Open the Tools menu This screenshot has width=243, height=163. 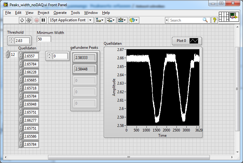coord(75,13)
